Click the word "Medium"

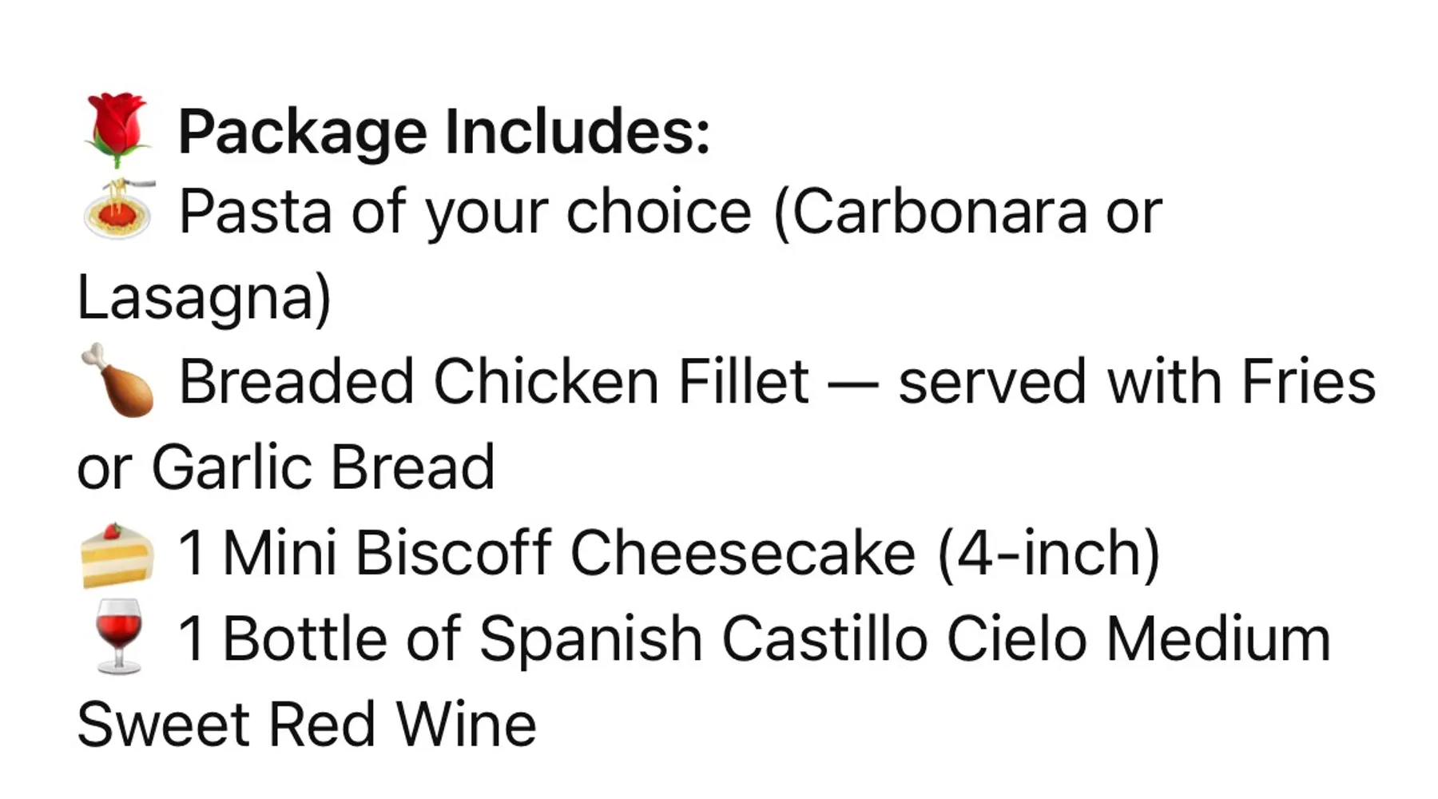[x=1218, y=639]
